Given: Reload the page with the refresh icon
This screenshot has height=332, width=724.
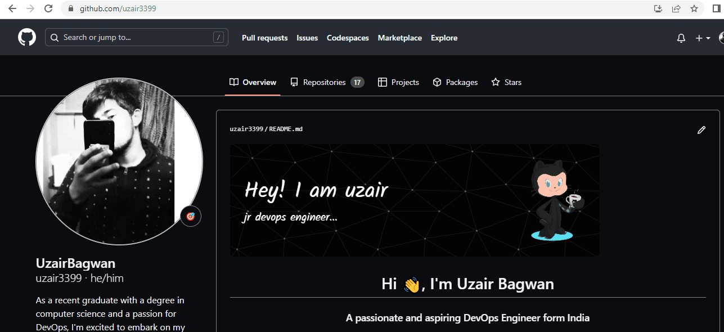Looking at the screenshot, I should pyautogui.click(x=48, y=9).
